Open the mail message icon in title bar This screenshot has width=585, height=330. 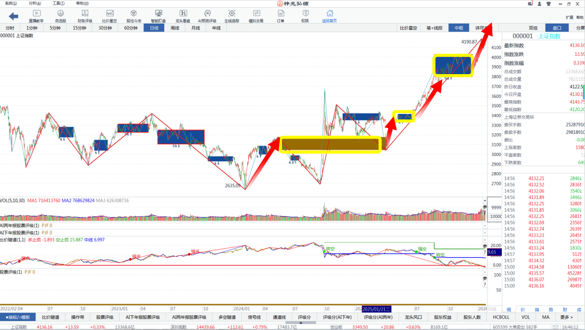(530, 4)
